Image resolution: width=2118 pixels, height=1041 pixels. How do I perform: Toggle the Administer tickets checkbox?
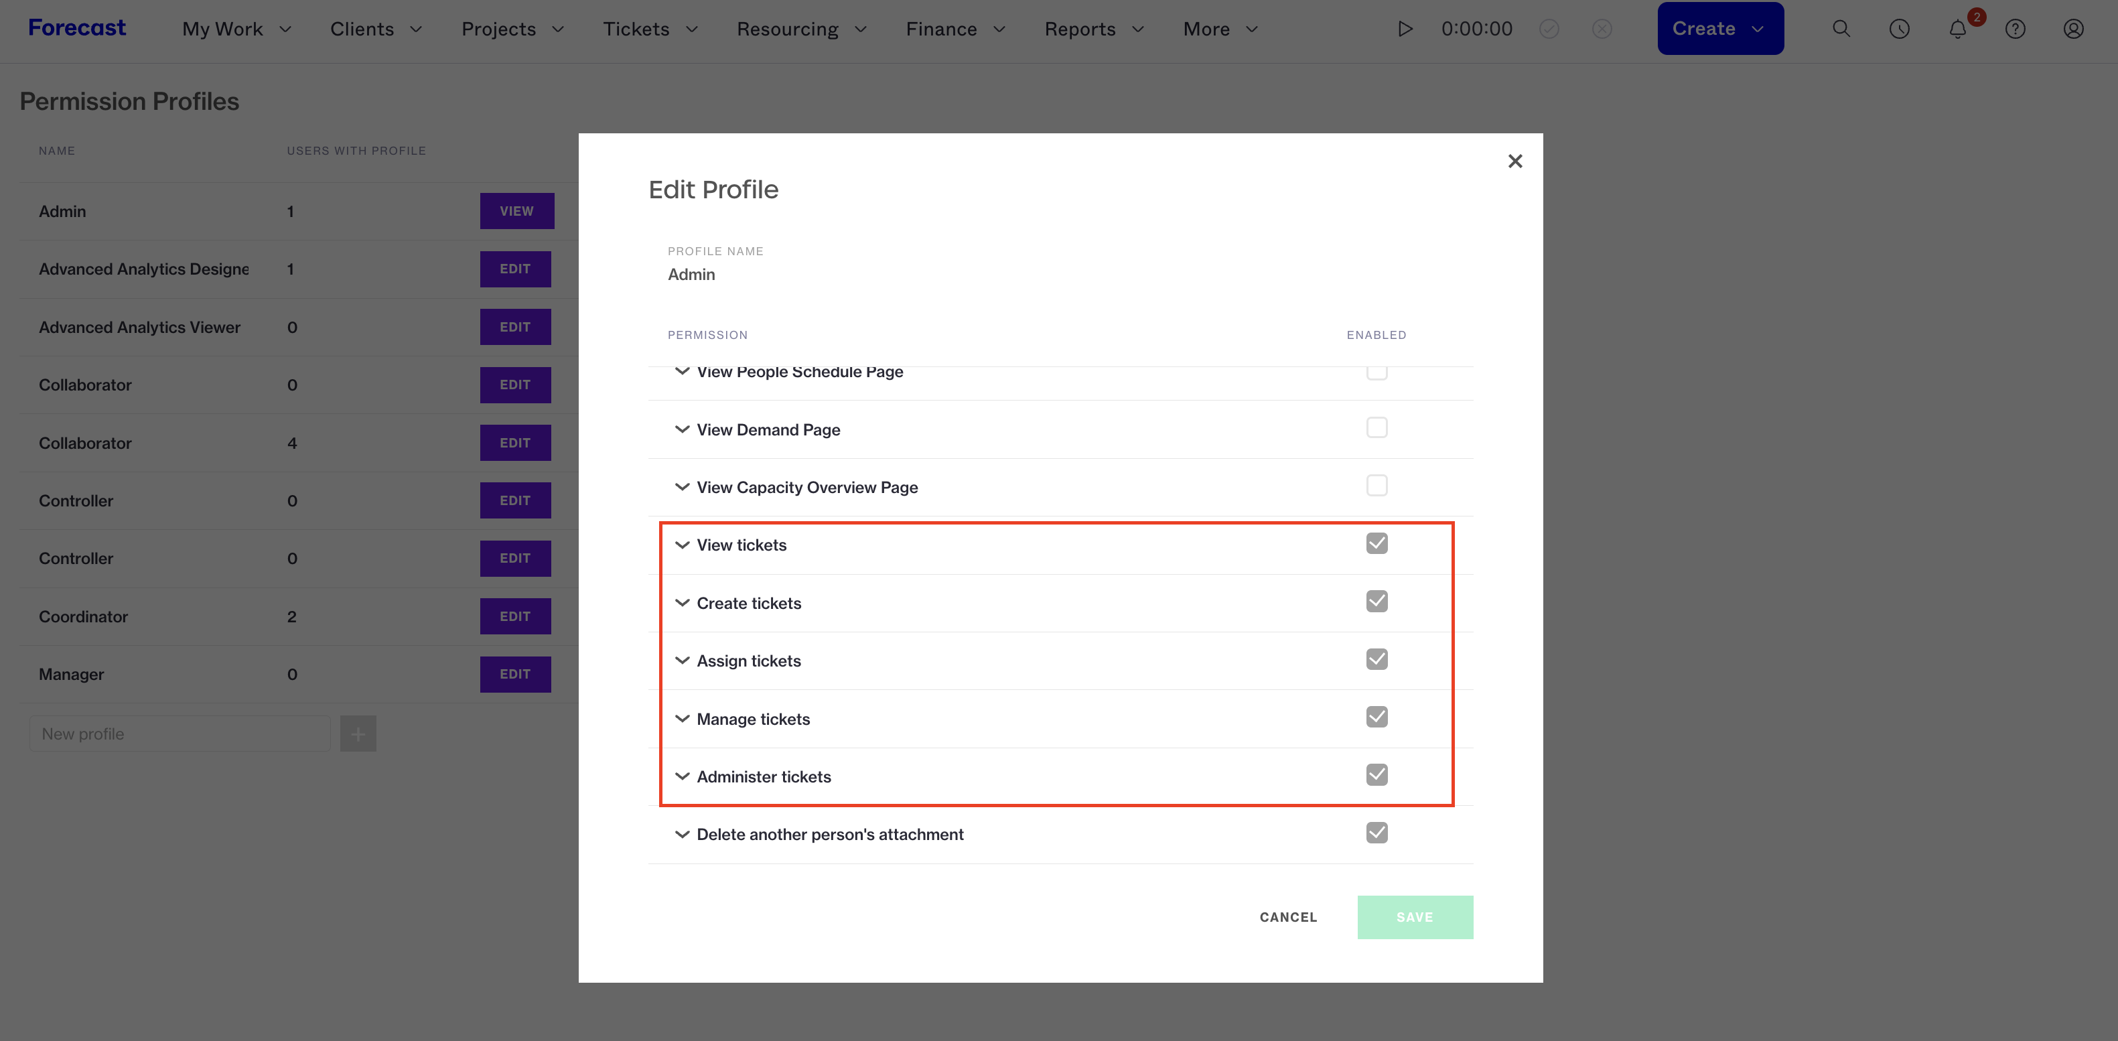pos(1377,774)
